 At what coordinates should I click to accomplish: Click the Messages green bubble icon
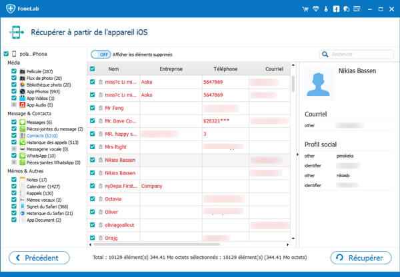(23, 122)
